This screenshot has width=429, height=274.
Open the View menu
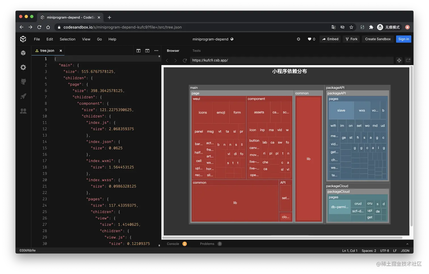(x=86, y=39)
